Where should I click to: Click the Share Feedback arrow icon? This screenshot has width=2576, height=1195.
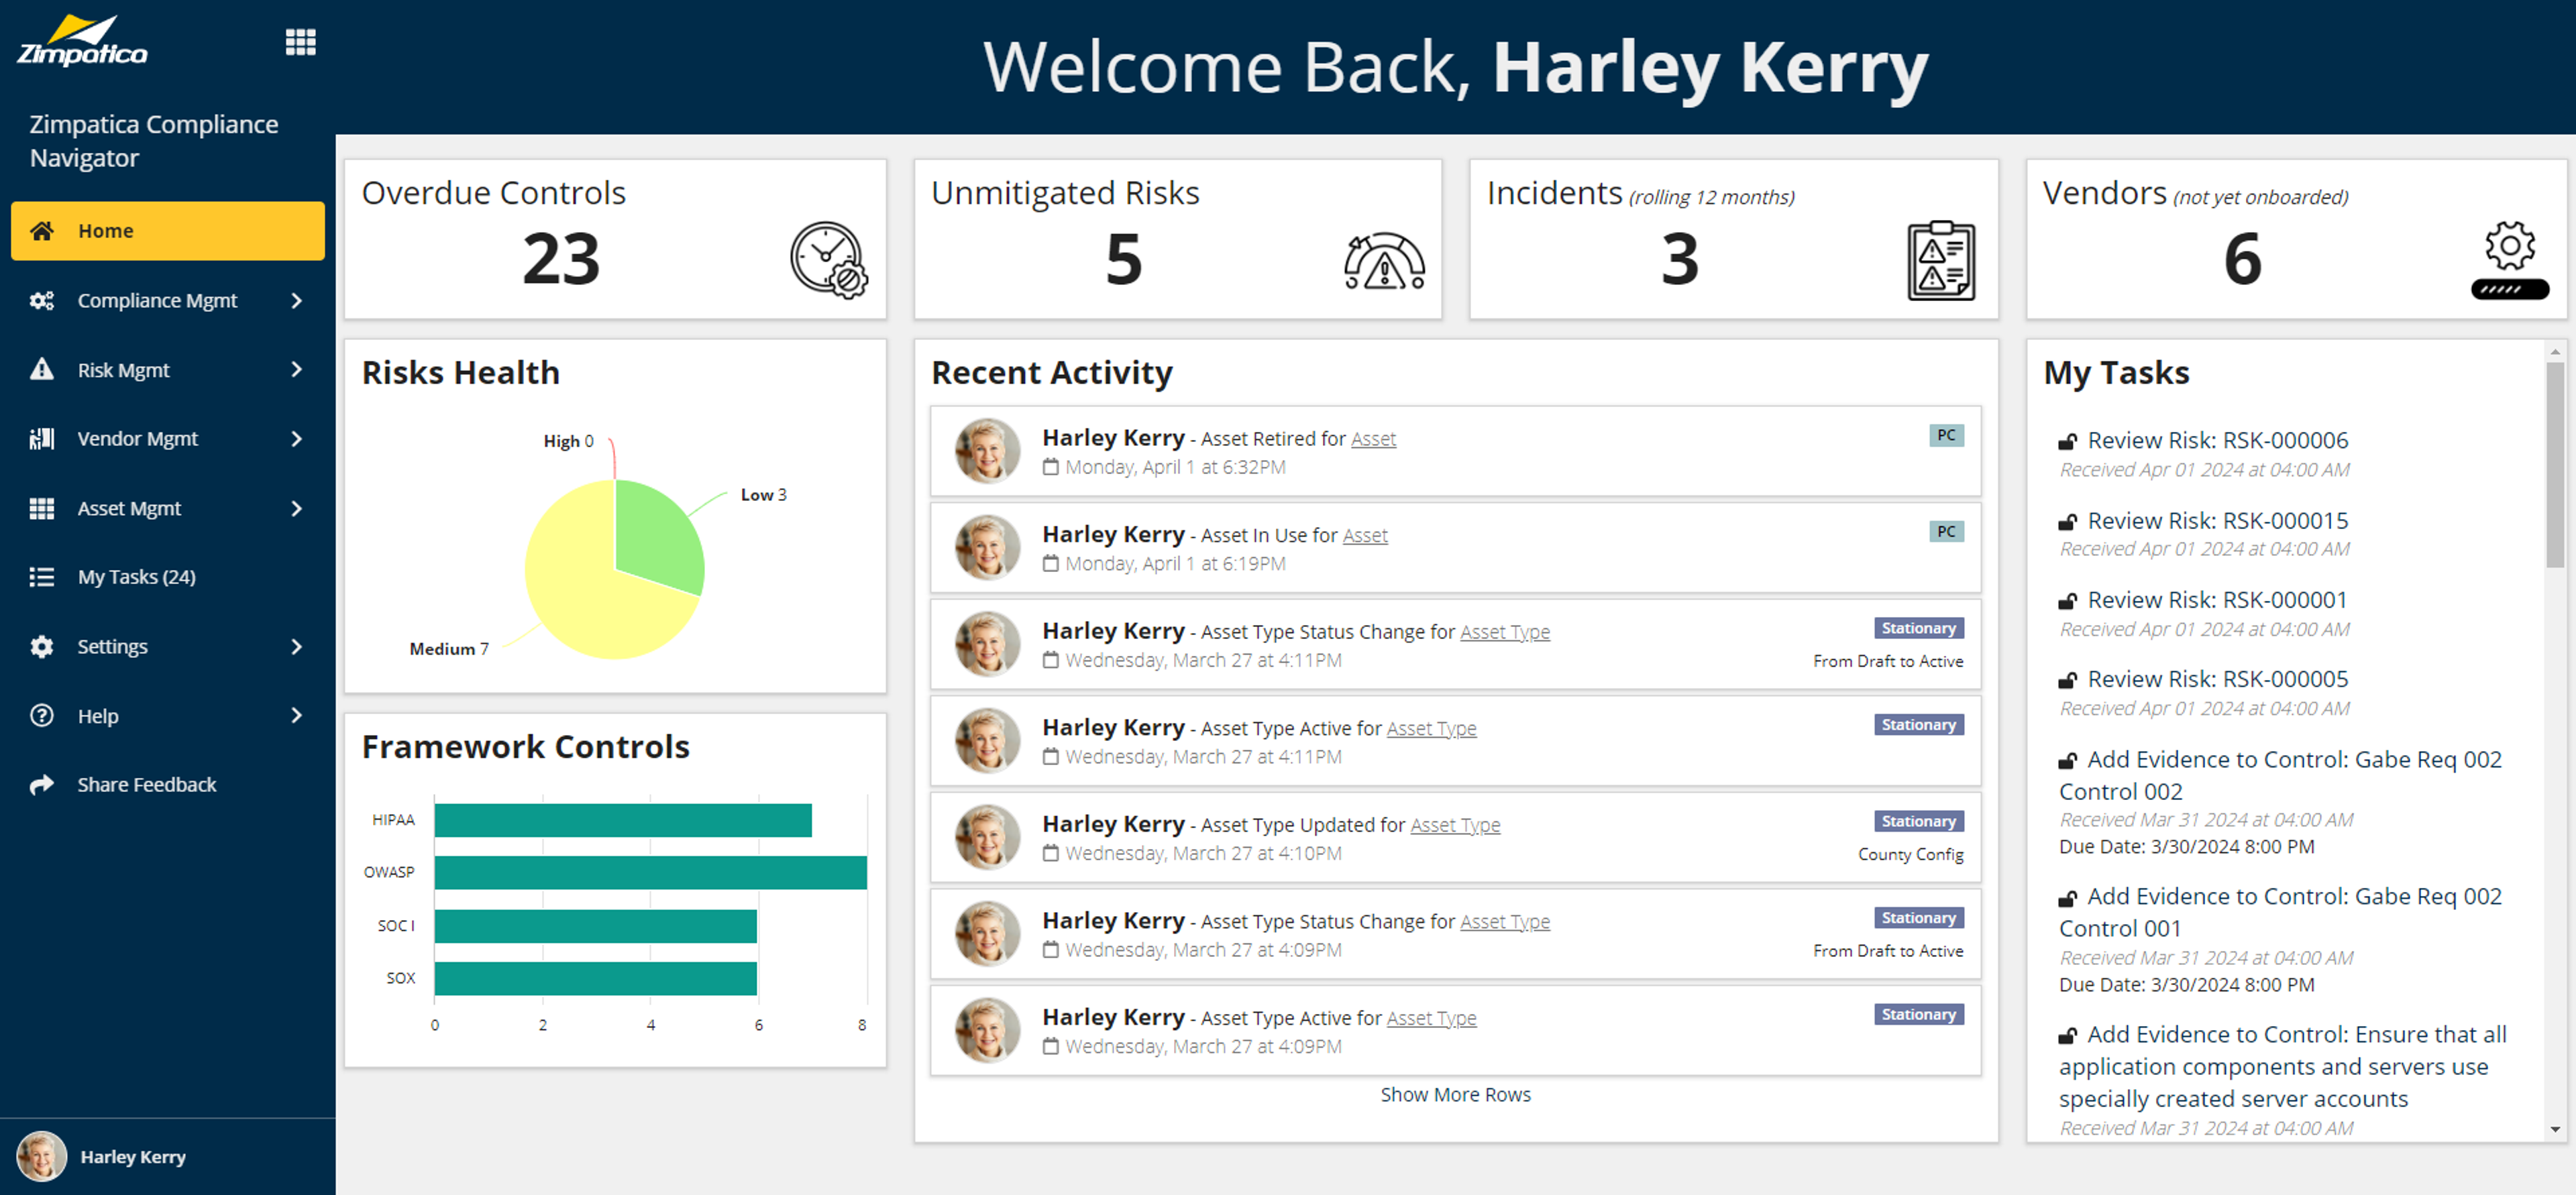42,785
